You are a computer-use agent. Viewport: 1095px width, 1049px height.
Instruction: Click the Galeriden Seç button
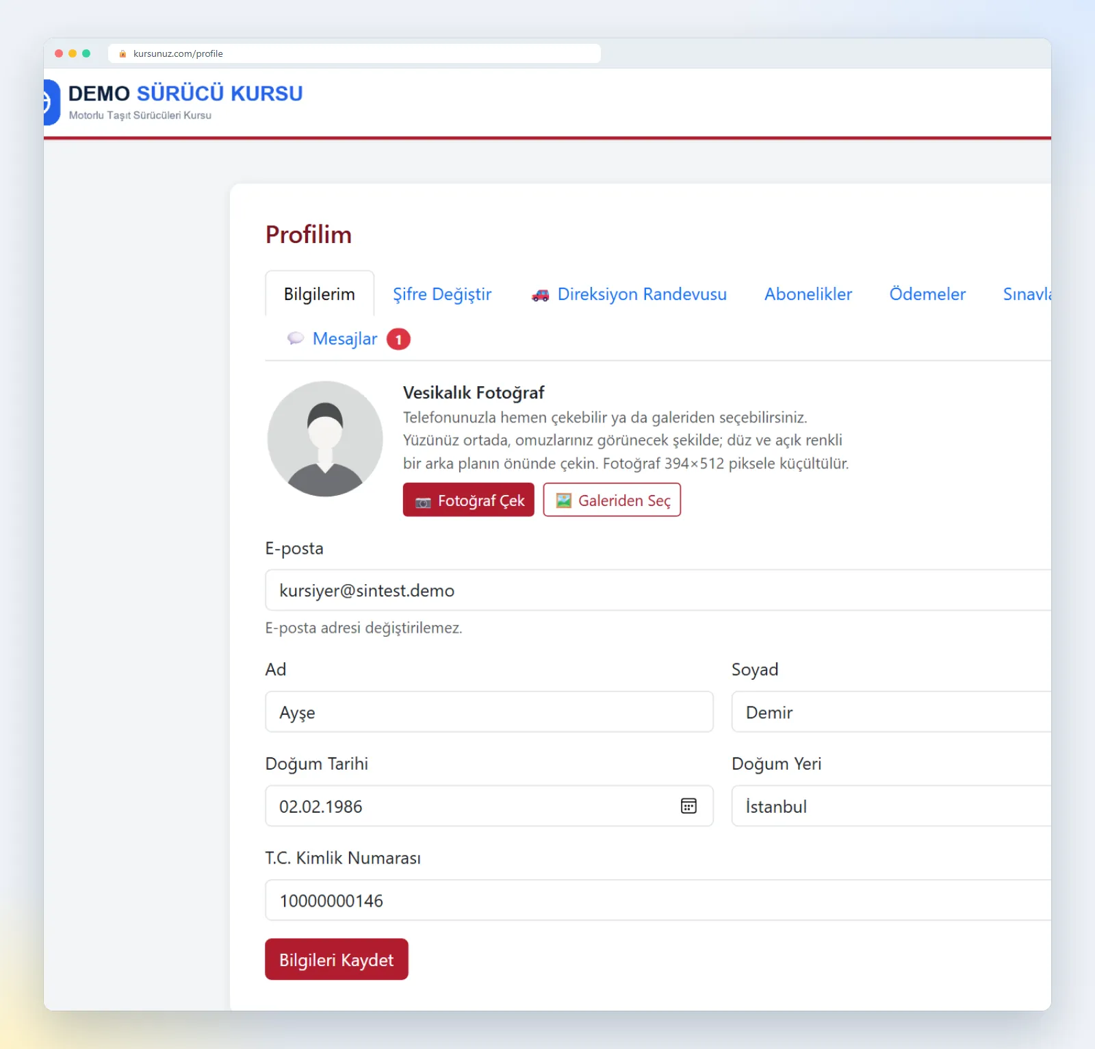coord(612,500)
